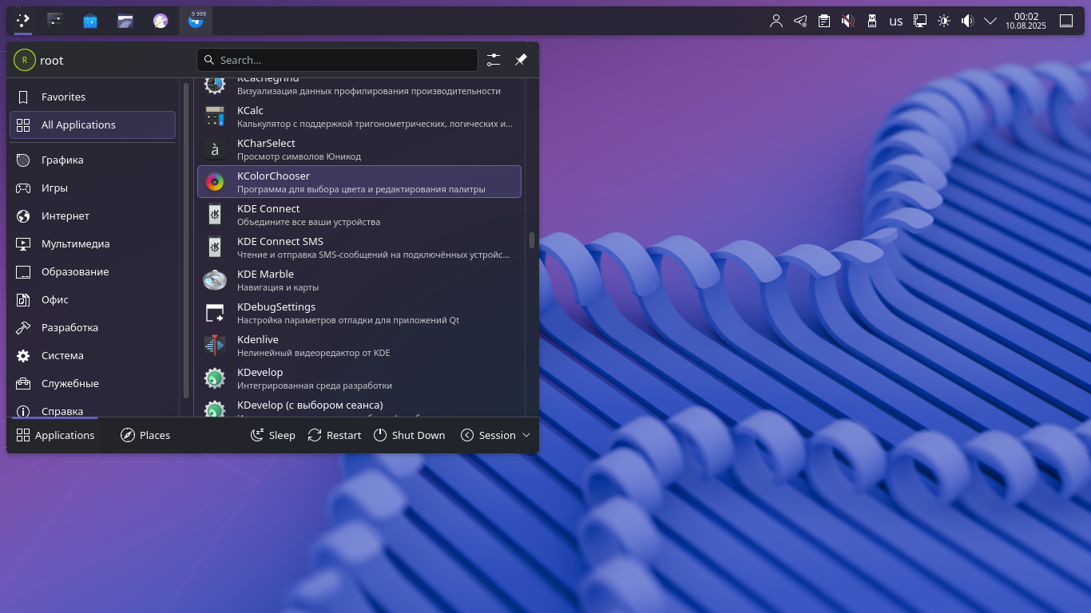Open the audio volume tray icon
1091x613 pixels.
pyautogui.click(x=968, y=22)
